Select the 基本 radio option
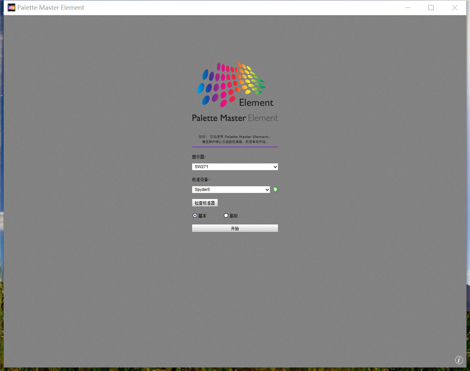Viewport: 470px width, 371px height. pyautogui.click(x=195, y=216)
